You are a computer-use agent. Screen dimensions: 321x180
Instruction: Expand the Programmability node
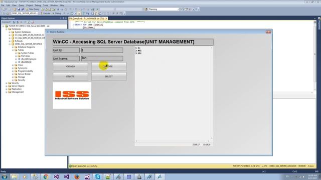tap(13, 71)
